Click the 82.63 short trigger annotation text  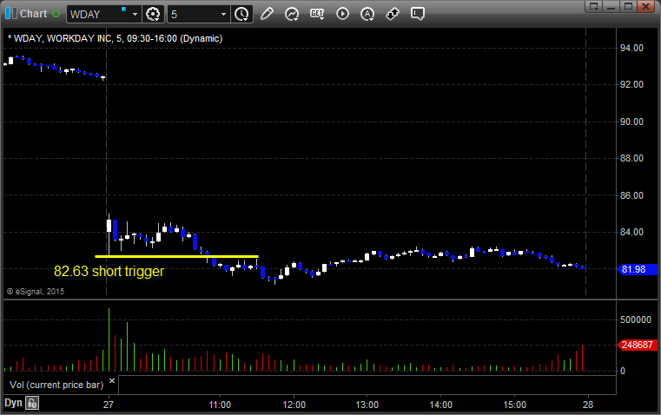click(x=109, y=272)
